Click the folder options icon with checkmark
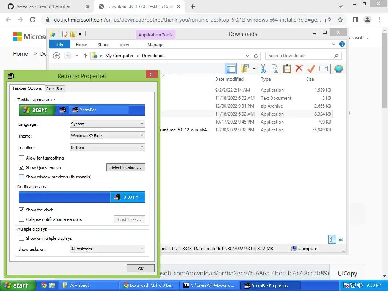 [245, 69]
